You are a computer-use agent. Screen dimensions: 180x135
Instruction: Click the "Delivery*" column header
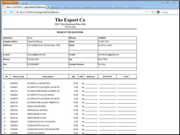pyautogui.click(x=91, y=76)
